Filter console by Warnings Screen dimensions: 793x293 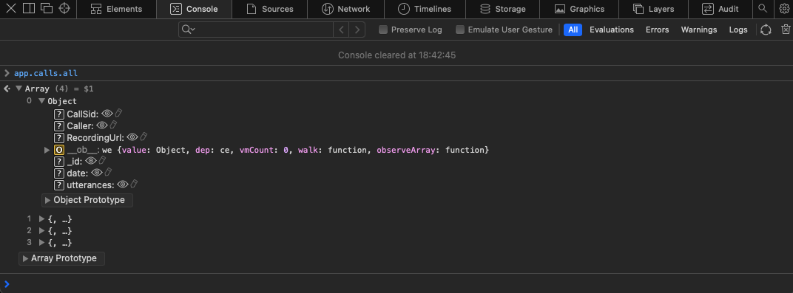[699, 30]
